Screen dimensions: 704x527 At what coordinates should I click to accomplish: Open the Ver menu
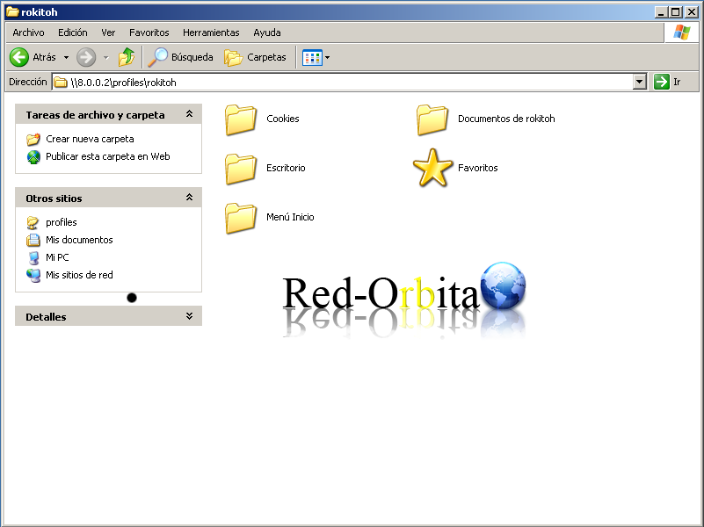(108, 32)
